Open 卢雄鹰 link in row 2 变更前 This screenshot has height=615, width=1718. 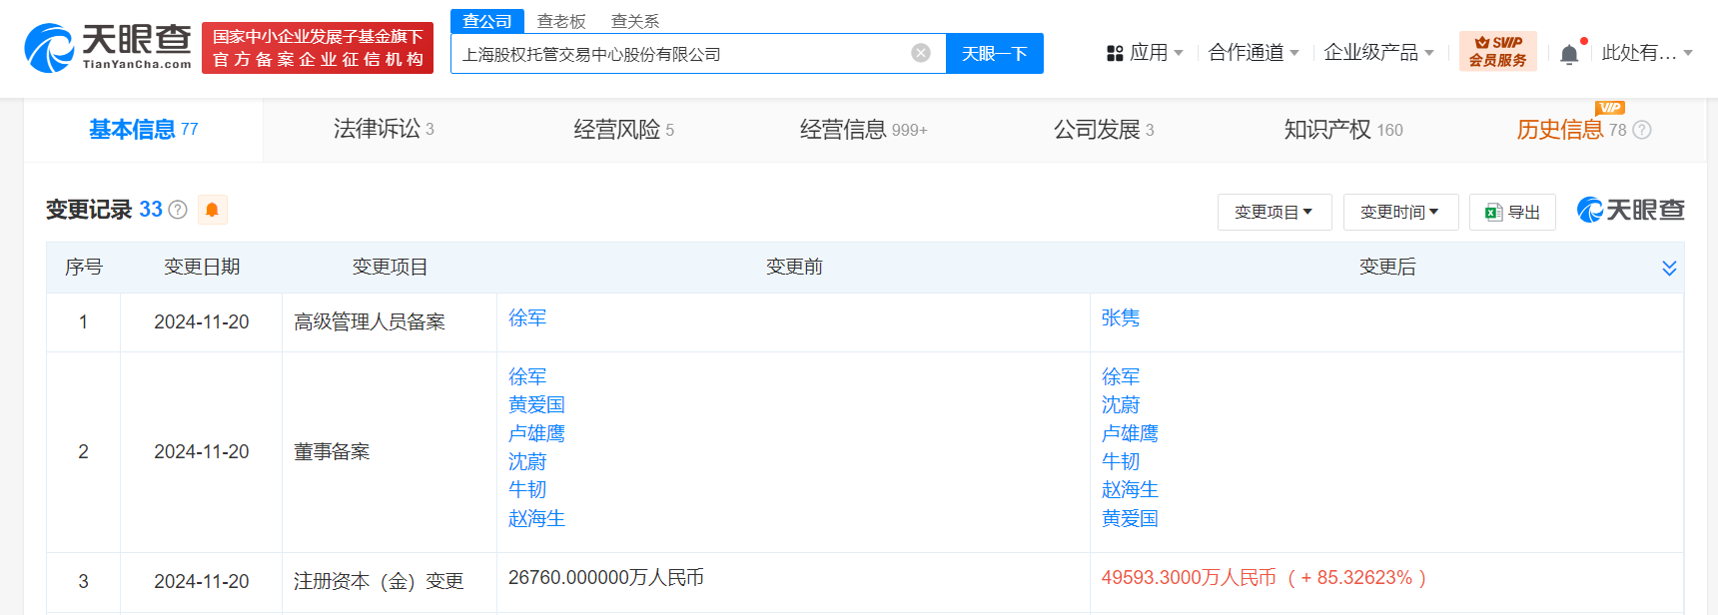point(536,433)
